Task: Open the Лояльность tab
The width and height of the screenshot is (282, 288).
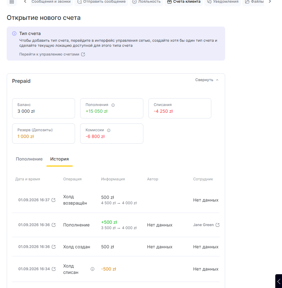Action: click(x=146, y=2)
